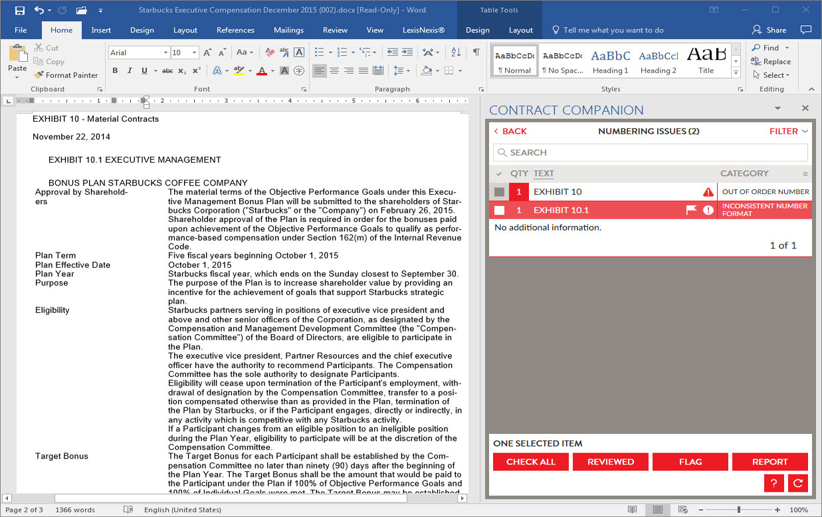Open the font size dropdown
The width and height of the screenshot is (822, 517).
click(194, 52)
